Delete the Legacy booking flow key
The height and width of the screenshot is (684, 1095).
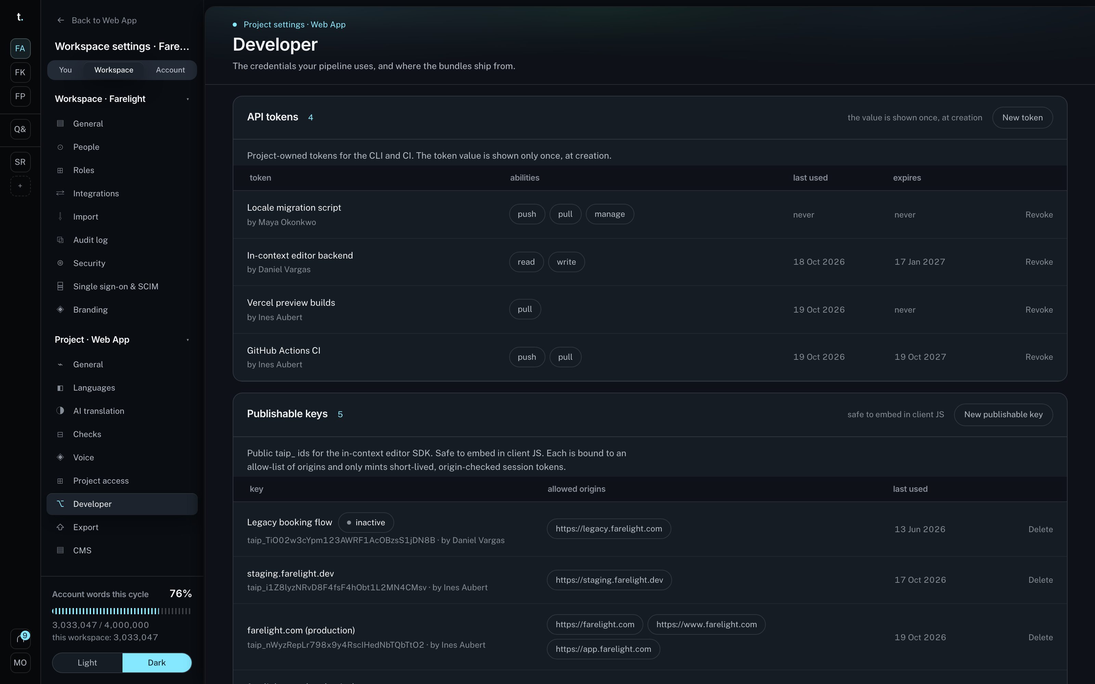click(x=1040, y=529)
